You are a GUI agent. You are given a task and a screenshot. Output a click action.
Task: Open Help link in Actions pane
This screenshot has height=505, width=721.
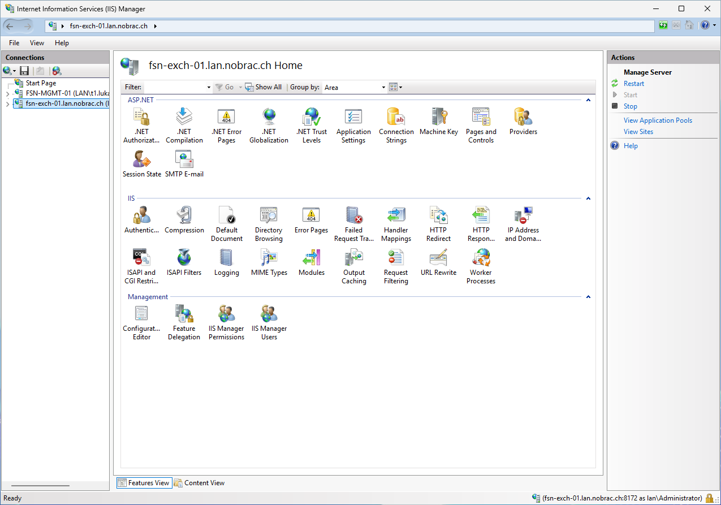(631, 146)
